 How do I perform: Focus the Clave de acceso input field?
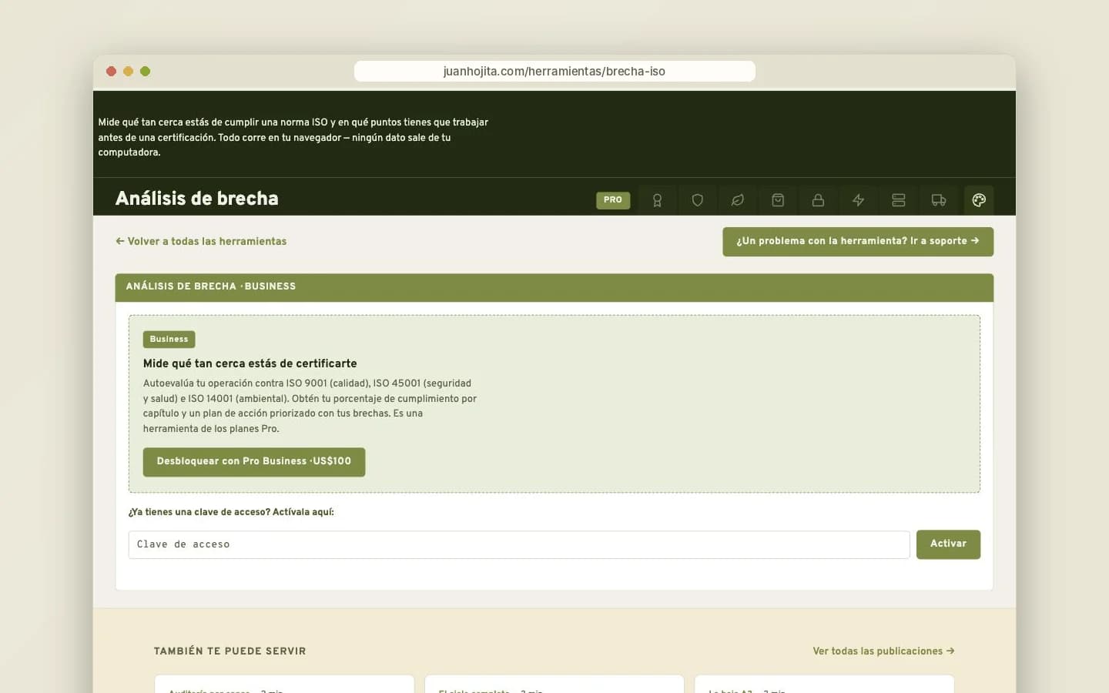click(x=519, y=544)
